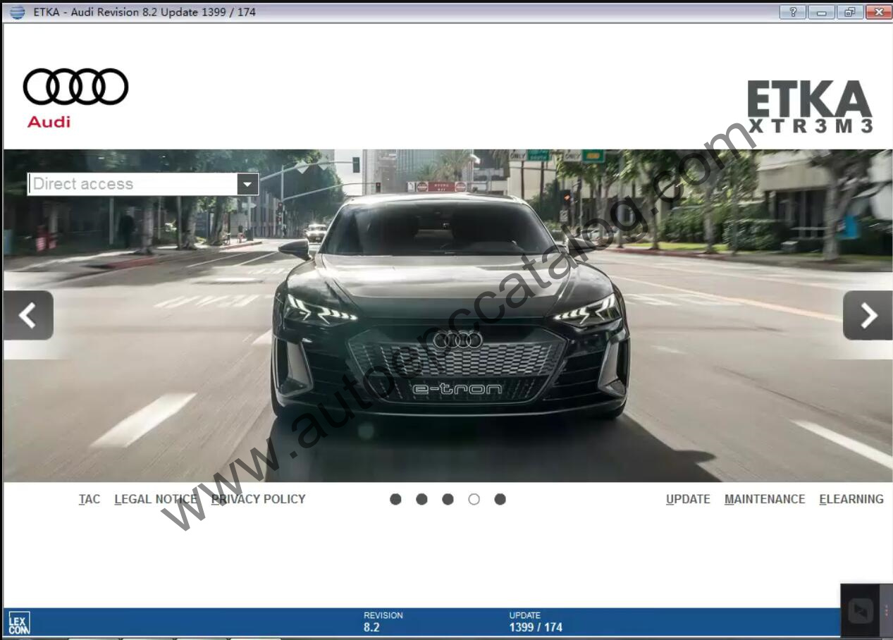Select the first carousel dot indicator

tap(395, 499)
